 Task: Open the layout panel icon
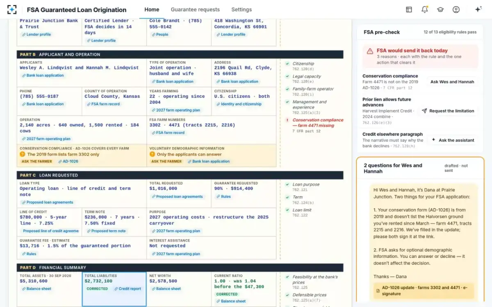(409, 9)
